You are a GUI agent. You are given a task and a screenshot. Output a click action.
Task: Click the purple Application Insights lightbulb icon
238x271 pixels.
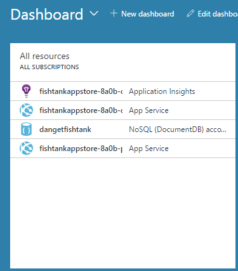(x=26, y=91)
